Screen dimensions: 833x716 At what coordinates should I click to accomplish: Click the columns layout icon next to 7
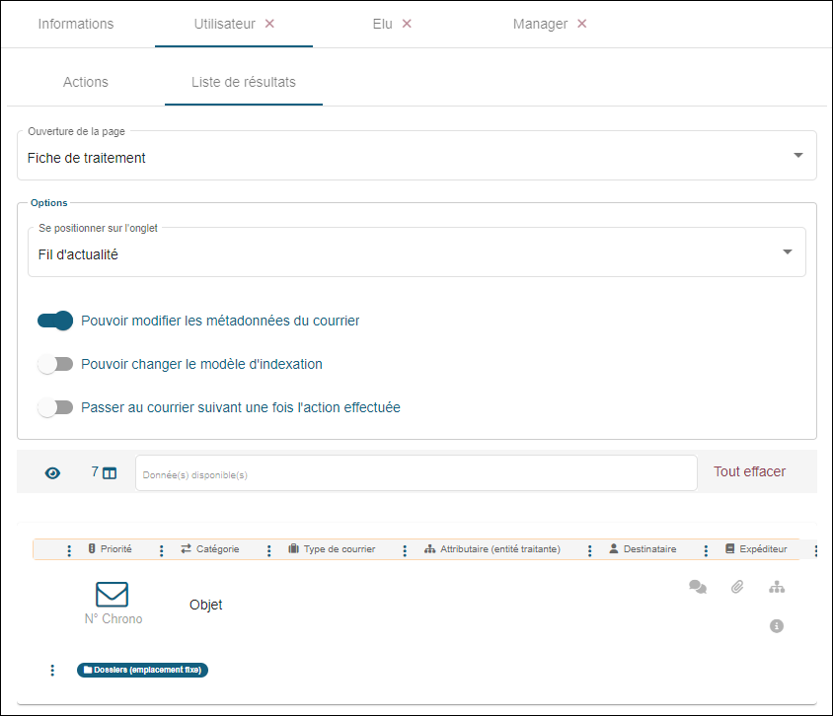(x=110, y=473)
